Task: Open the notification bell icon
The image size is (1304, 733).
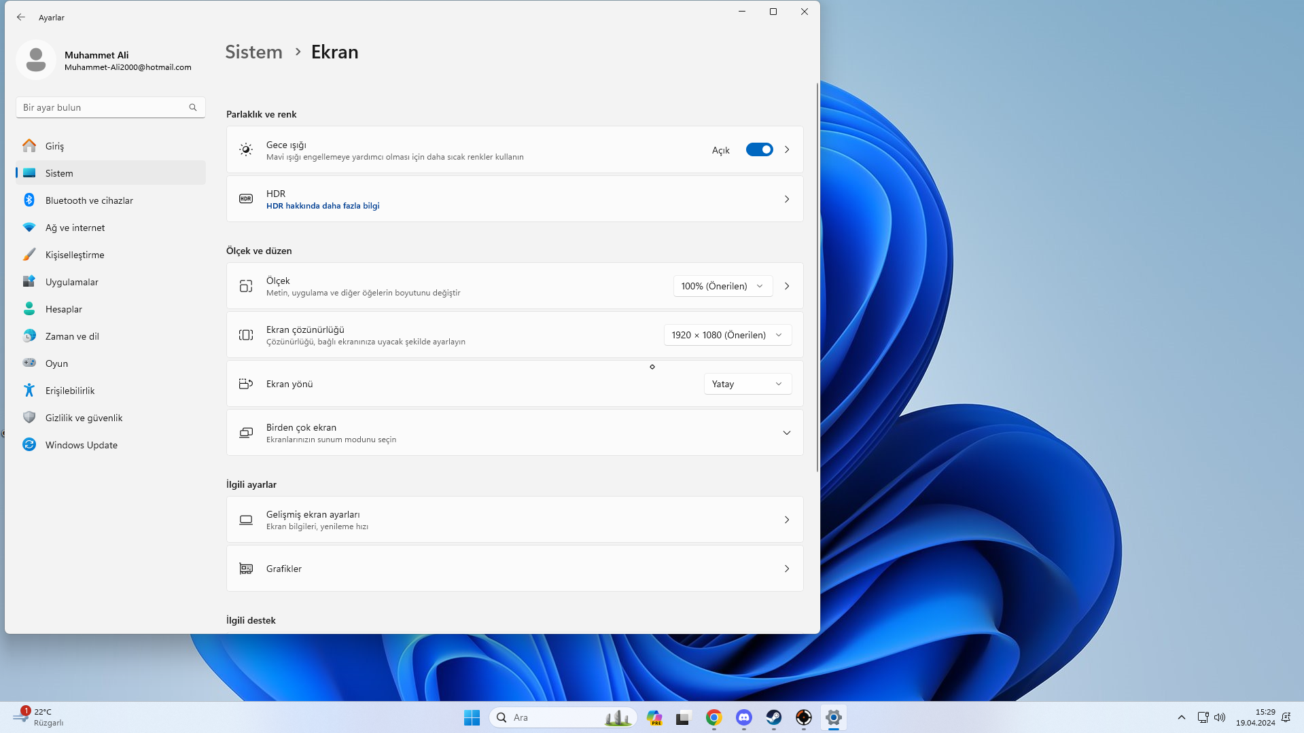Action: pyautogui.click(x=1286, y=717)
